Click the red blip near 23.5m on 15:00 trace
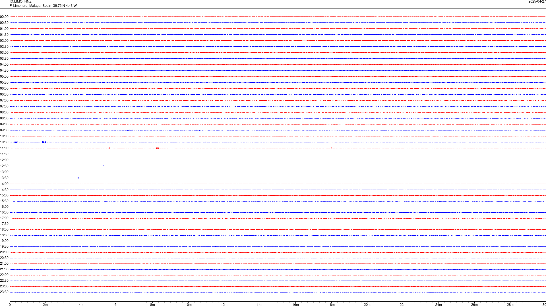This screenshot has height=307, width=546. [x=431, y=196]
